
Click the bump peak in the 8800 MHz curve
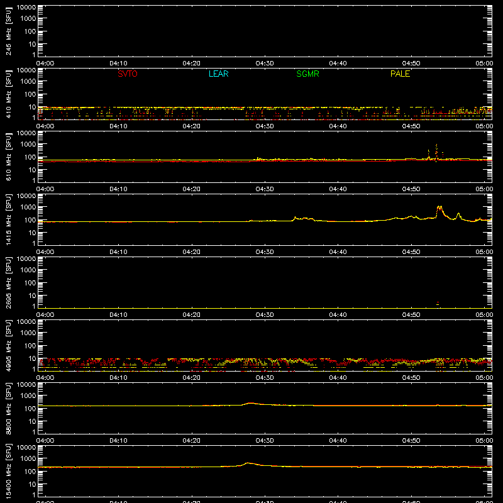click(x=250, y=403)
